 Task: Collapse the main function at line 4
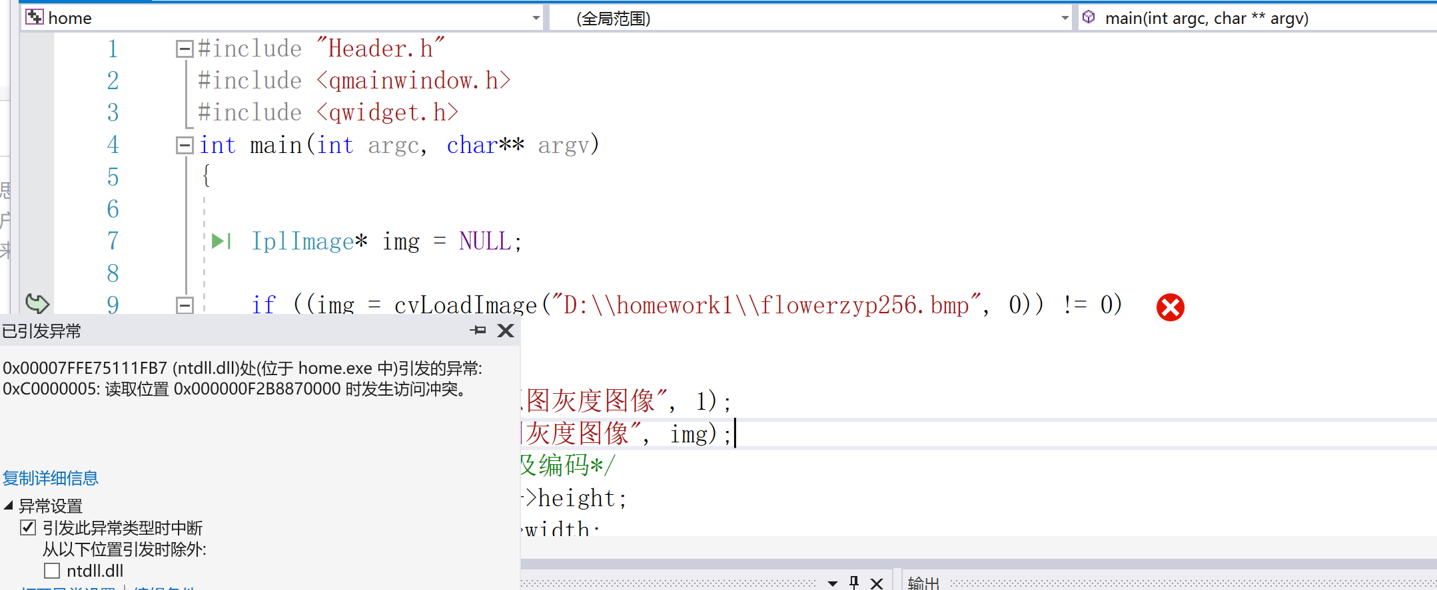(184, 145)
